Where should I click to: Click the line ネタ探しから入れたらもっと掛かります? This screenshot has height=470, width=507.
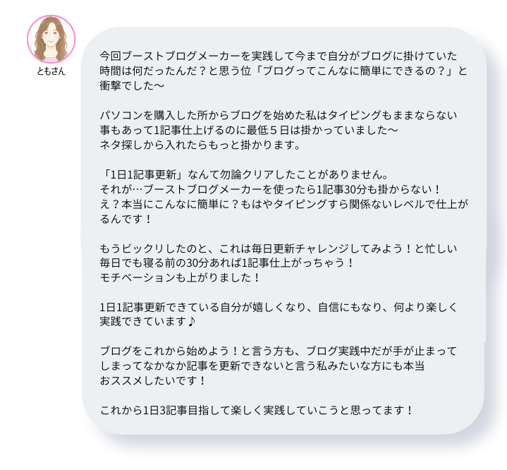coord(200,145)
